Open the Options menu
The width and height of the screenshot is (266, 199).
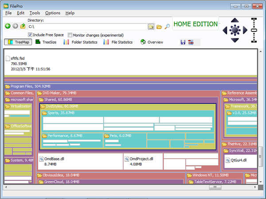pos(53,13)
